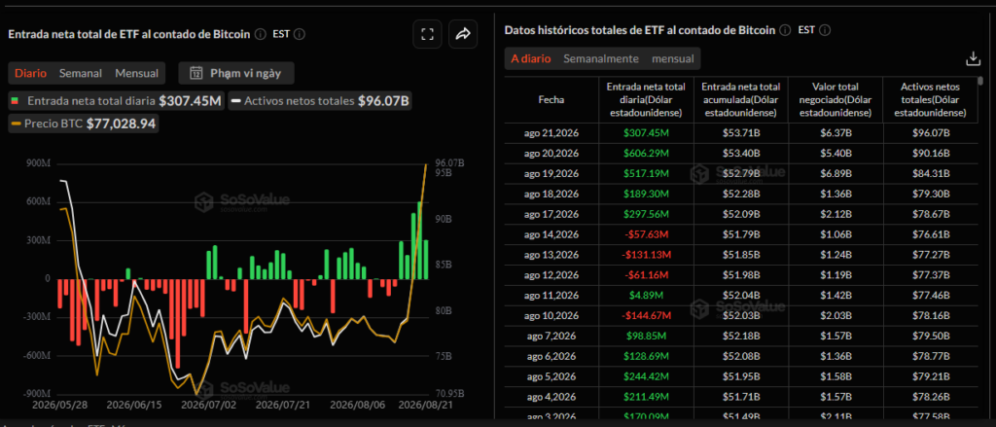
Task: Click Activos netos totales column header
Action: pyautogui.click(x=930, y=99)
